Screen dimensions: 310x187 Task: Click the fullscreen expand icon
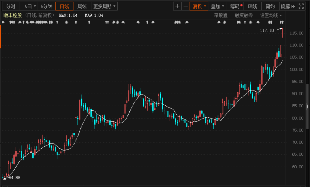(x=301, y=6)
